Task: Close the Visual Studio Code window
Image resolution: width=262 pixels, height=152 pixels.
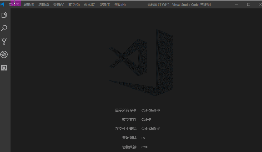Action: point(260,4)
